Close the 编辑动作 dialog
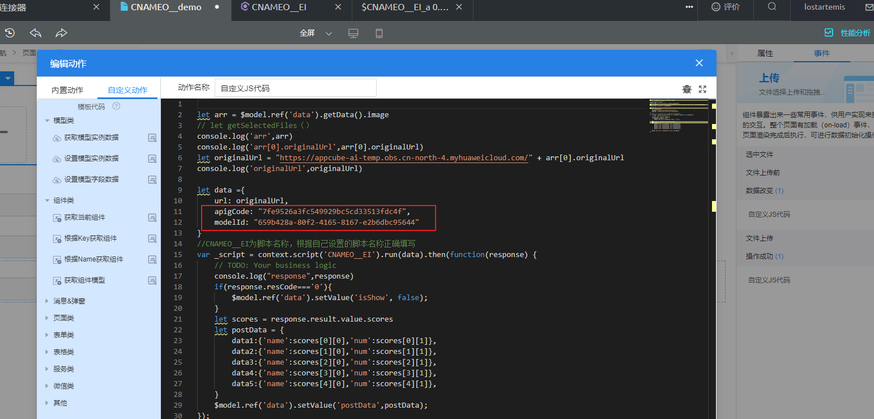This screenshot has height=419, width=874. (699, 63)
